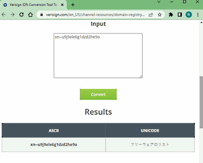The width and height of the screenshot is (203, 163).
Task: Open Chrome's three-dot menu
Action: (198, 14)
